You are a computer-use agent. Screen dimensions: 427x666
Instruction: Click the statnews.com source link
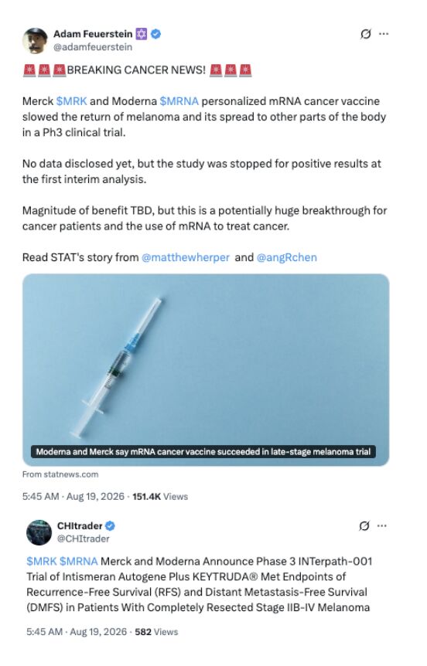[x=60, y=474]
